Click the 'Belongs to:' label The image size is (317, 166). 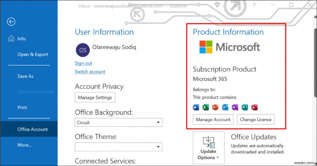(204, 90)
